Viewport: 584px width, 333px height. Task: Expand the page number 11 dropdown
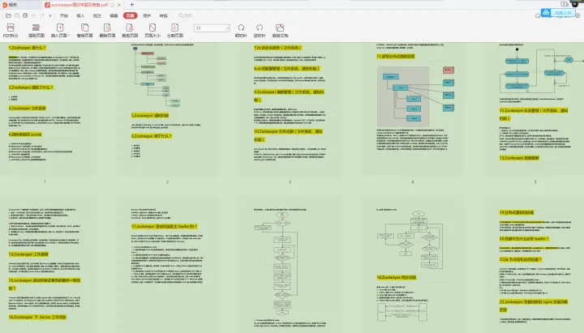228,28
